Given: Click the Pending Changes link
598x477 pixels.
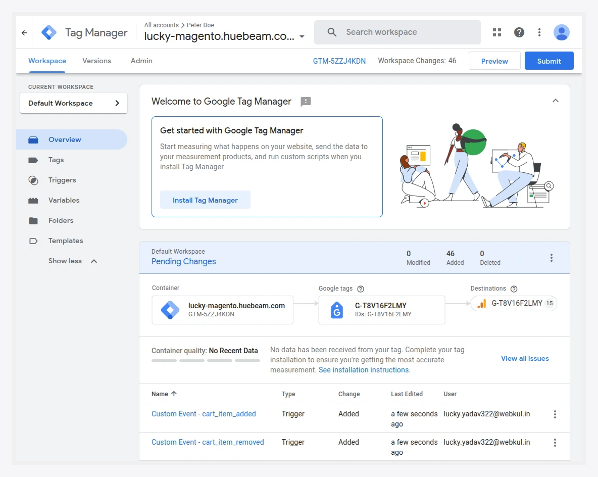Looking at the screenshot, I should tap(183, 262).
